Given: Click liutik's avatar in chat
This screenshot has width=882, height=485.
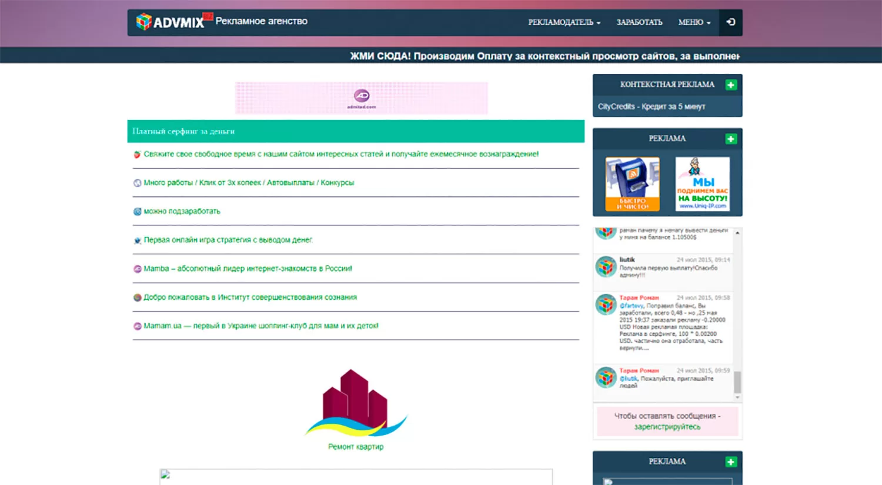Looking at the screenshot, I should [606, 267].
